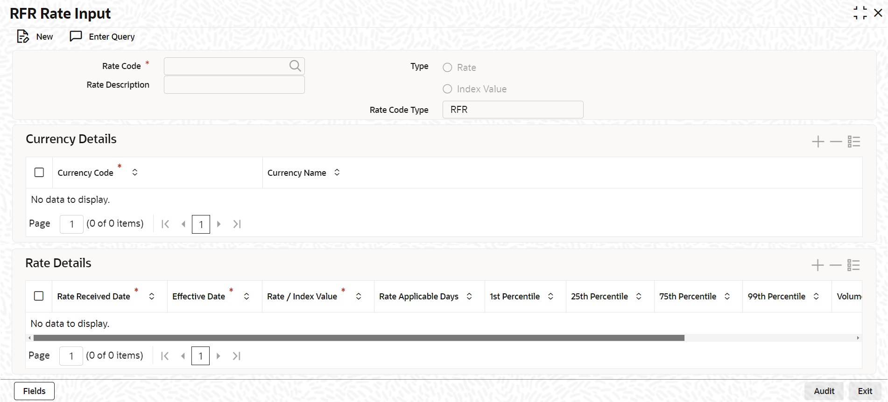This screenshot has height=402, width=888.
Task: Open single view for Currency Details
Action: coord(854,142)
